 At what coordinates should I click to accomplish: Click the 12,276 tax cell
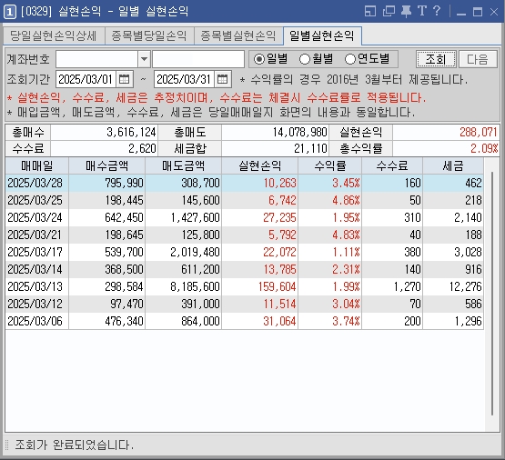click(453, 286)
